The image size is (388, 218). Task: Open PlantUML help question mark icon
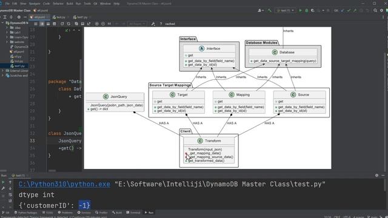pos(161,24)
